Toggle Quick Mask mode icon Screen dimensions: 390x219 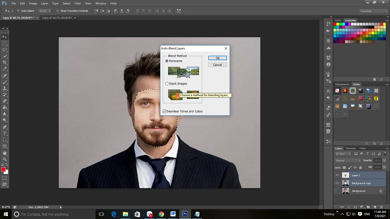(5, 178)
